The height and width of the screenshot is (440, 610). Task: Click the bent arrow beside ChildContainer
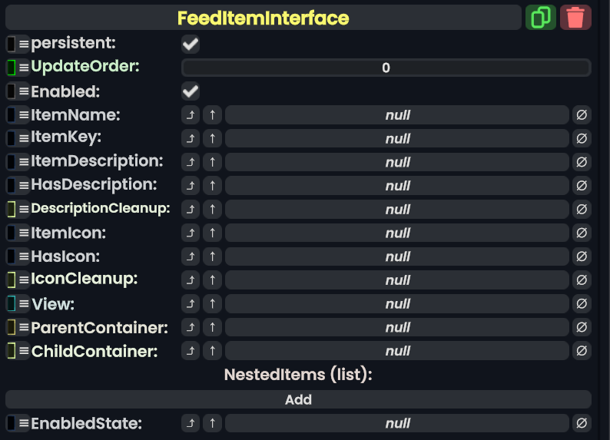(x=191, y=351)
